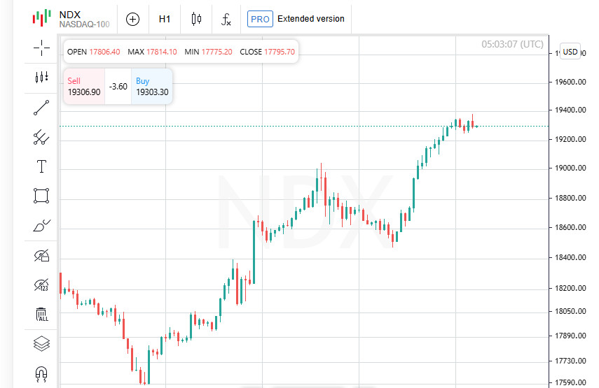The width and height of the screenshot is (599, 388).
Task: Select the Text annotation tool
Action: pos(41,166)
